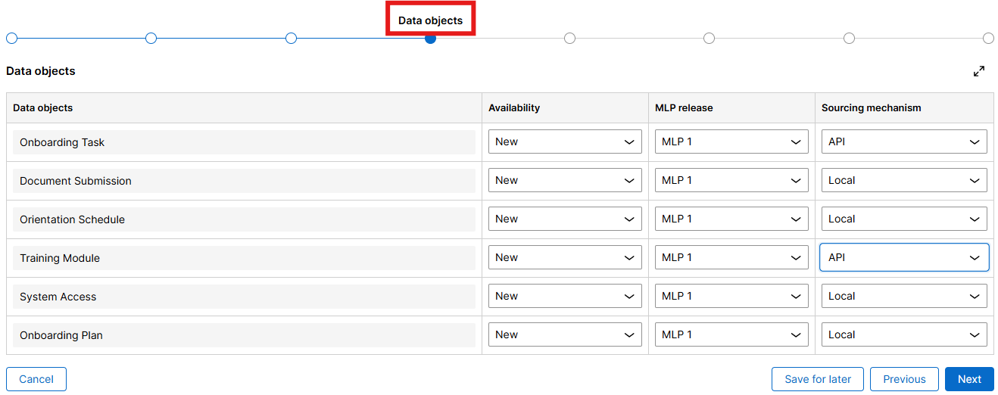Viewport: 998px width, 395px height.
Task: Open Sourcing mechanism dropdown for Onboarding Plan
Action: click(904, 334)
